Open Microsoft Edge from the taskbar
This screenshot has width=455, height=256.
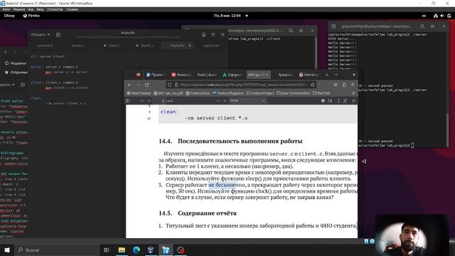[x=136, y=250]
